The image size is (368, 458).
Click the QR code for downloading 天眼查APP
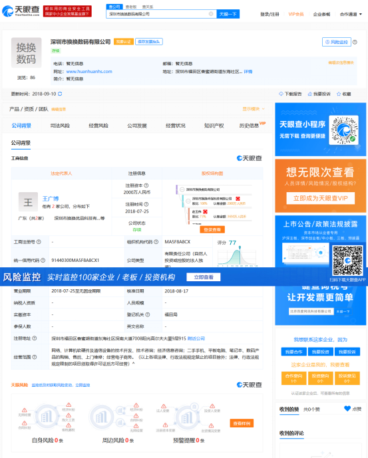[x=347, y=261]
